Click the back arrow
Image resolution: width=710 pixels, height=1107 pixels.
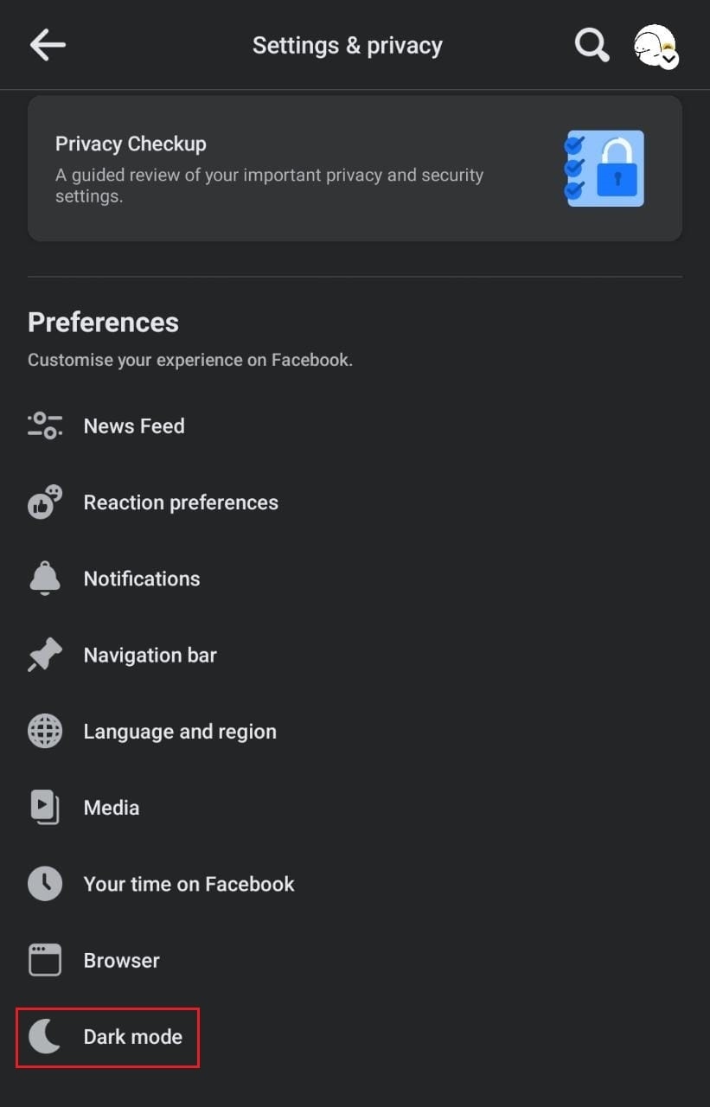coord(48,44)
